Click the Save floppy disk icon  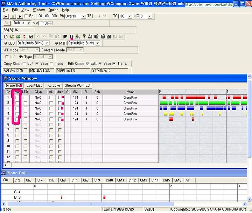pyautogui.click(x=30, y=36)
